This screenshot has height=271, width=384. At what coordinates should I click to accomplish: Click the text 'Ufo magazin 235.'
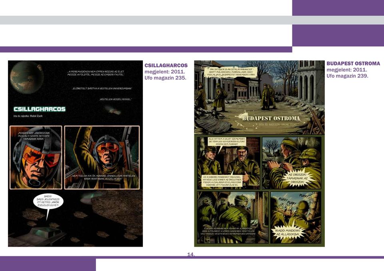(x=165, y=78)
